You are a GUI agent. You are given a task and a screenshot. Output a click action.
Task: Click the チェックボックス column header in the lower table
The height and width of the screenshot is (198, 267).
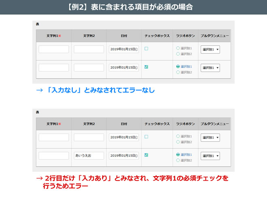point(157,124)
